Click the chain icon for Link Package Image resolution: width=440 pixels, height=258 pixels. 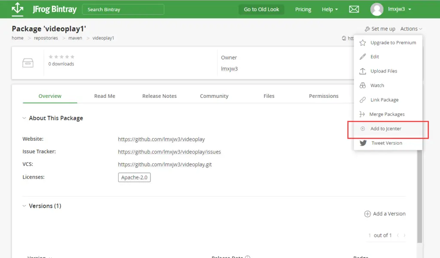(x=363, y=100)
